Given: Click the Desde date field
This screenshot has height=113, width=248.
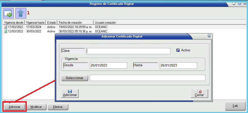Looking at the screenshot, I should click(108, 65).
